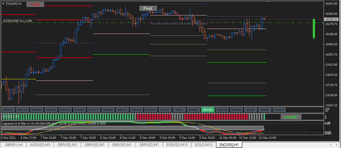Select the GBPJPY symbol button

[122, 110]
